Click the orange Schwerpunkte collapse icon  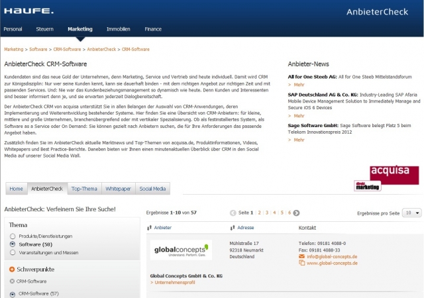click(x=12, y=270)
